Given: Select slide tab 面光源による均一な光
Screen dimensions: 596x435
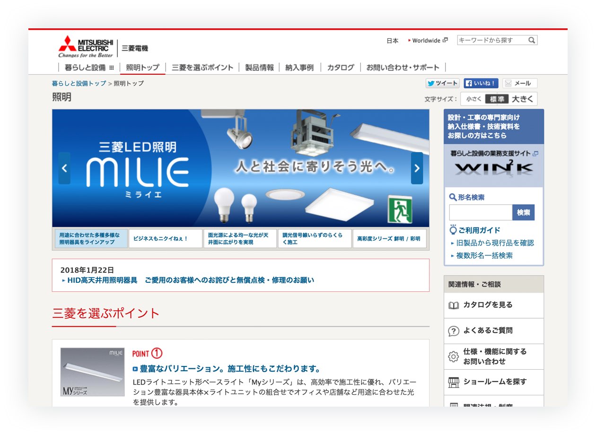Looking at the screenshot, I should click(x=240, y=239).
